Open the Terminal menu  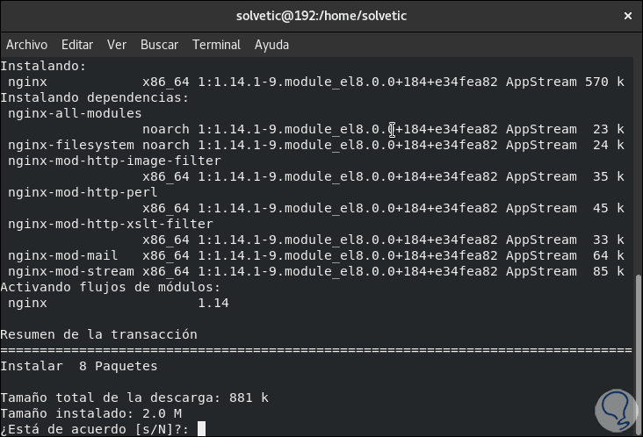216,45
